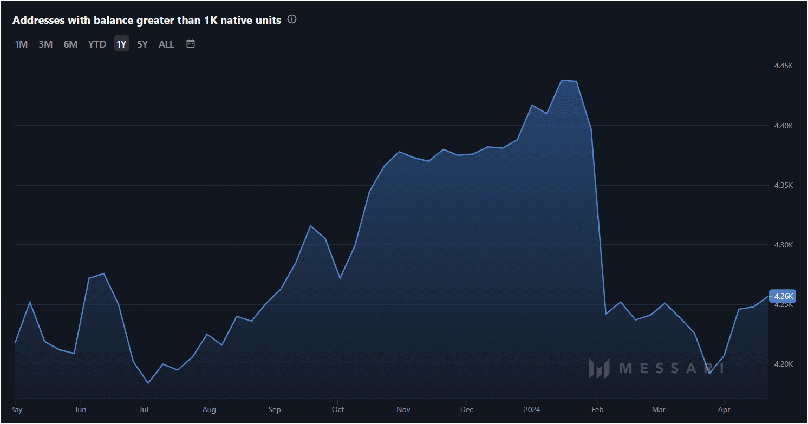Switch to the YTD range
Image resolution: width=808 pixels, height=424 pixels.
[x=97, y=44]
